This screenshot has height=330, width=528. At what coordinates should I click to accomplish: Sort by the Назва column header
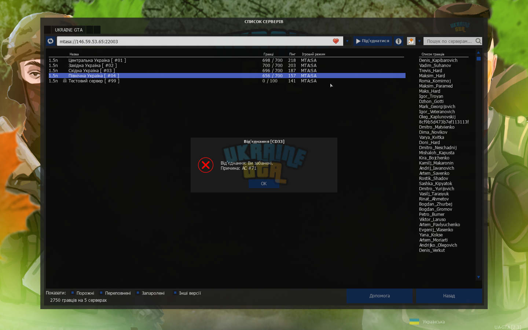pos(74,54)
